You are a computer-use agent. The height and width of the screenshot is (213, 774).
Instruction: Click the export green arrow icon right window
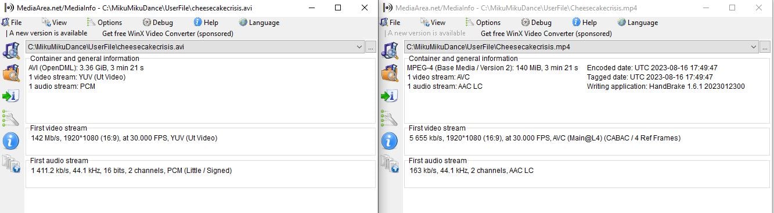pos(390,96)
